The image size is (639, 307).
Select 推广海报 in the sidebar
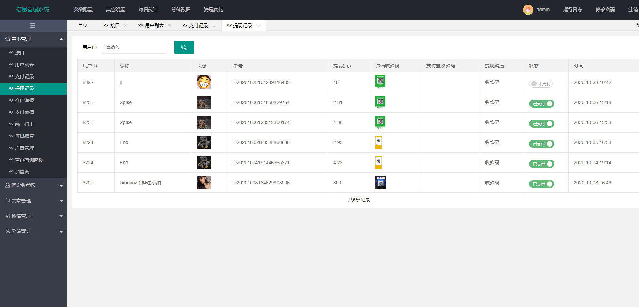pyautogui.click(x=33, y=100)
